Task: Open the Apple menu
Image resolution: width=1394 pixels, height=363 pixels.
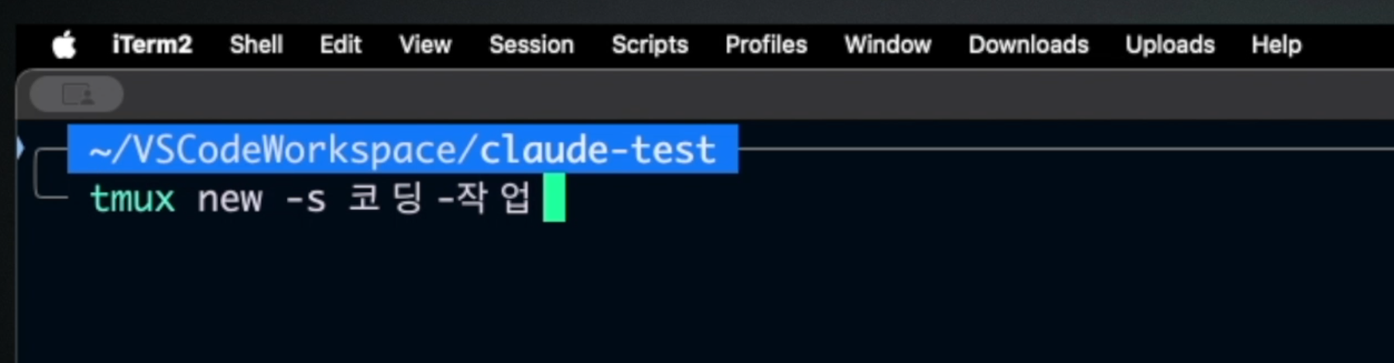Action: pos(64,45)
